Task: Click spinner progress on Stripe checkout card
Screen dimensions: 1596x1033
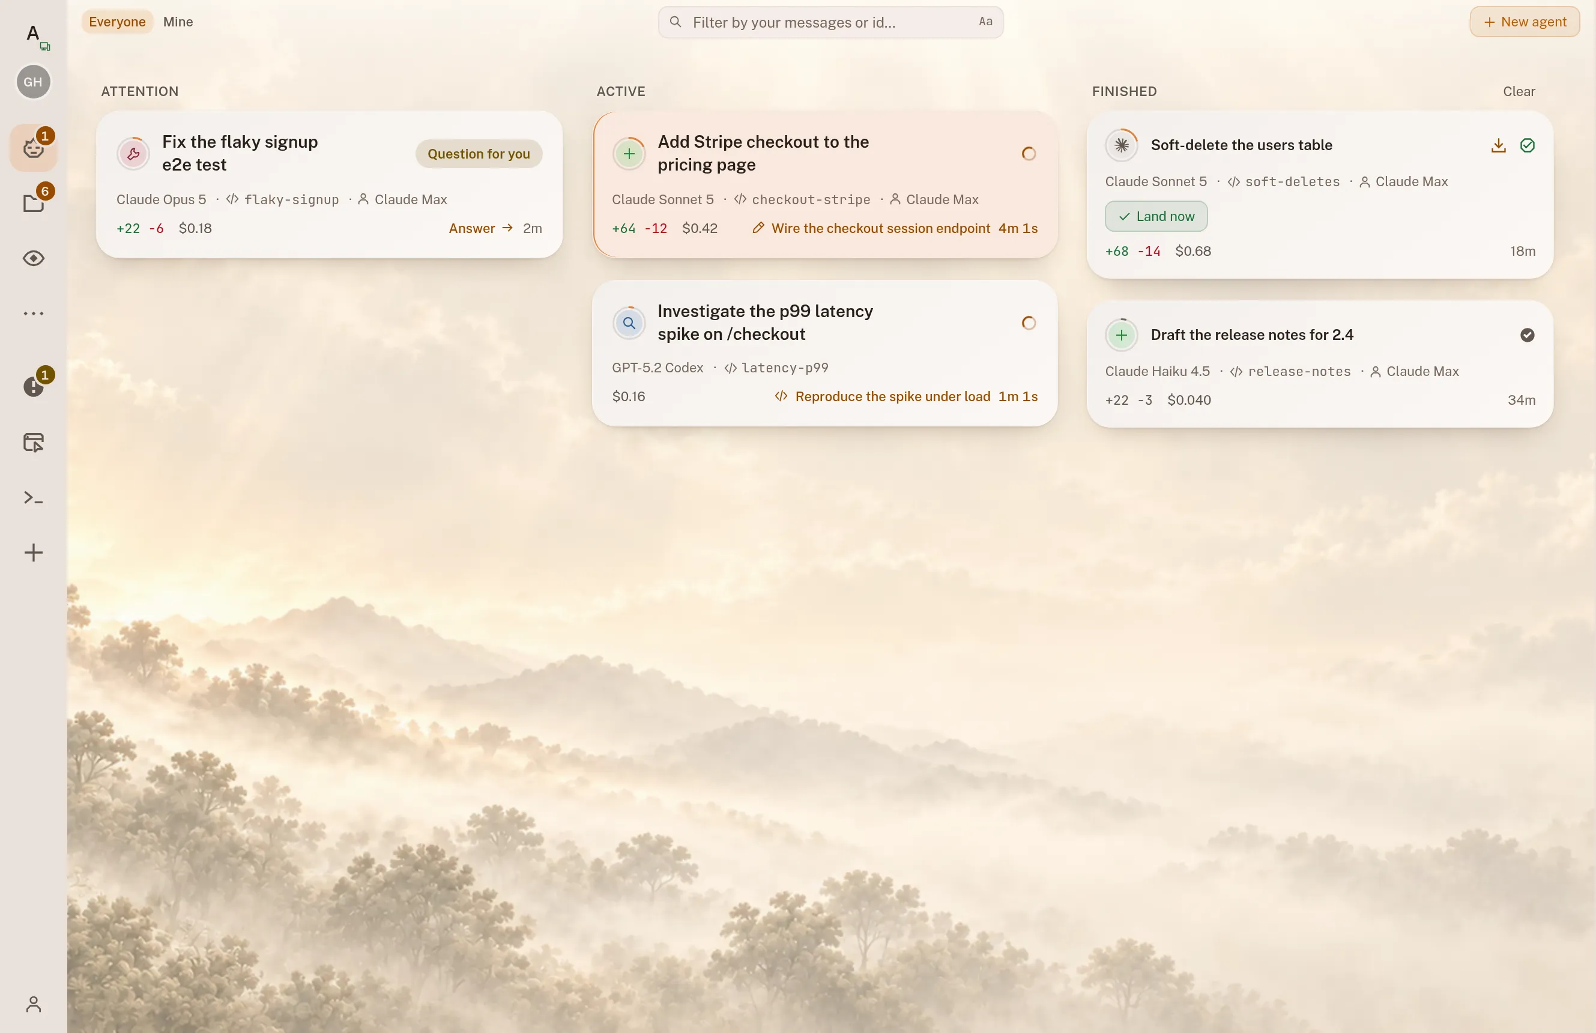Action: 1028,154
